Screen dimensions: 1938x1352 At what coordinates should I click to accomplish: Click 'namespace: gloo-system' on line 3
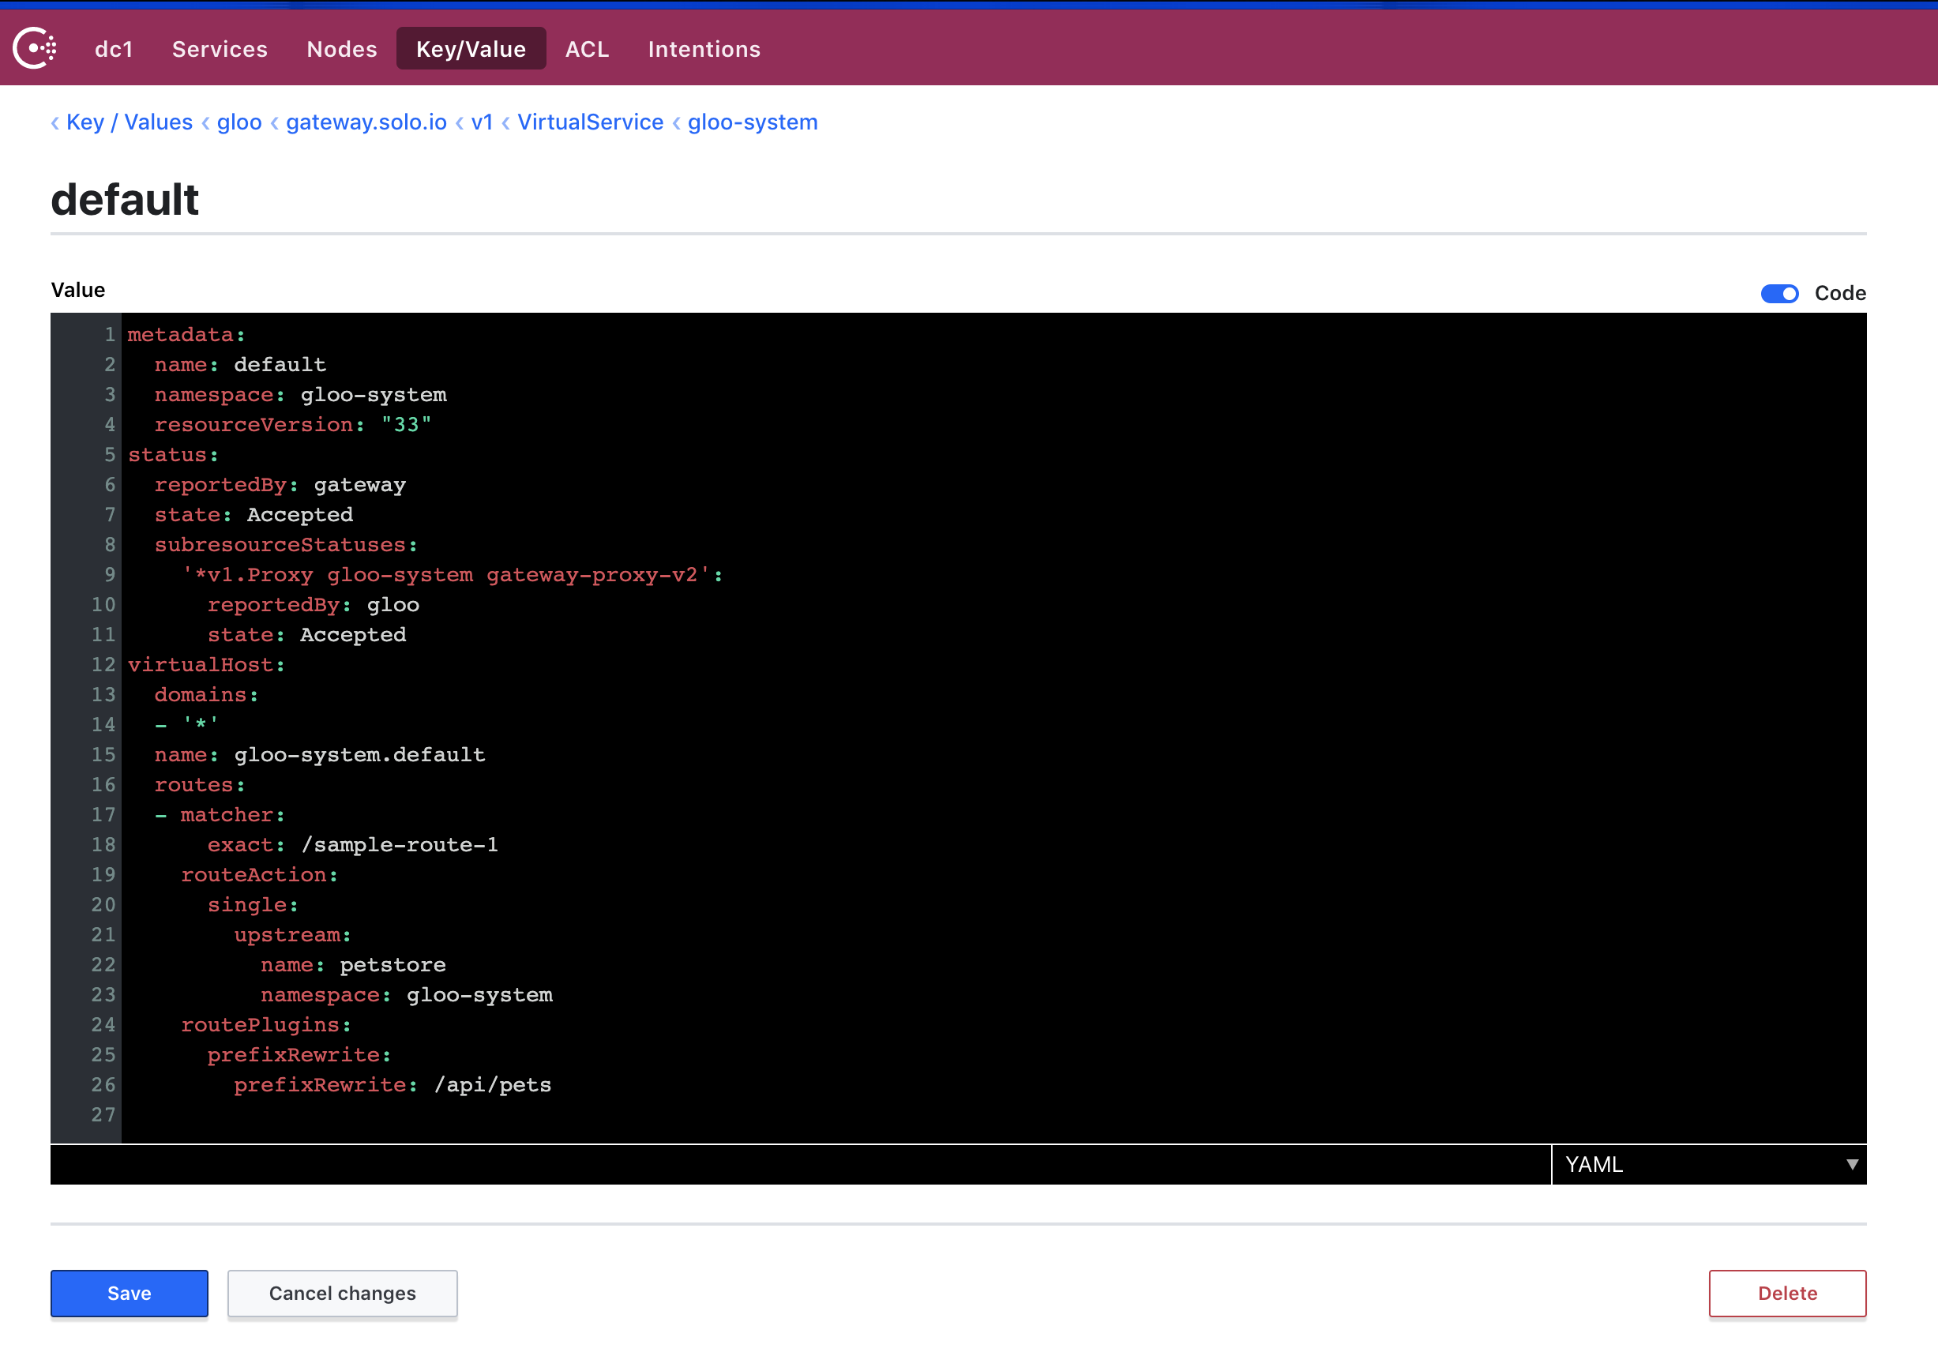300,395
